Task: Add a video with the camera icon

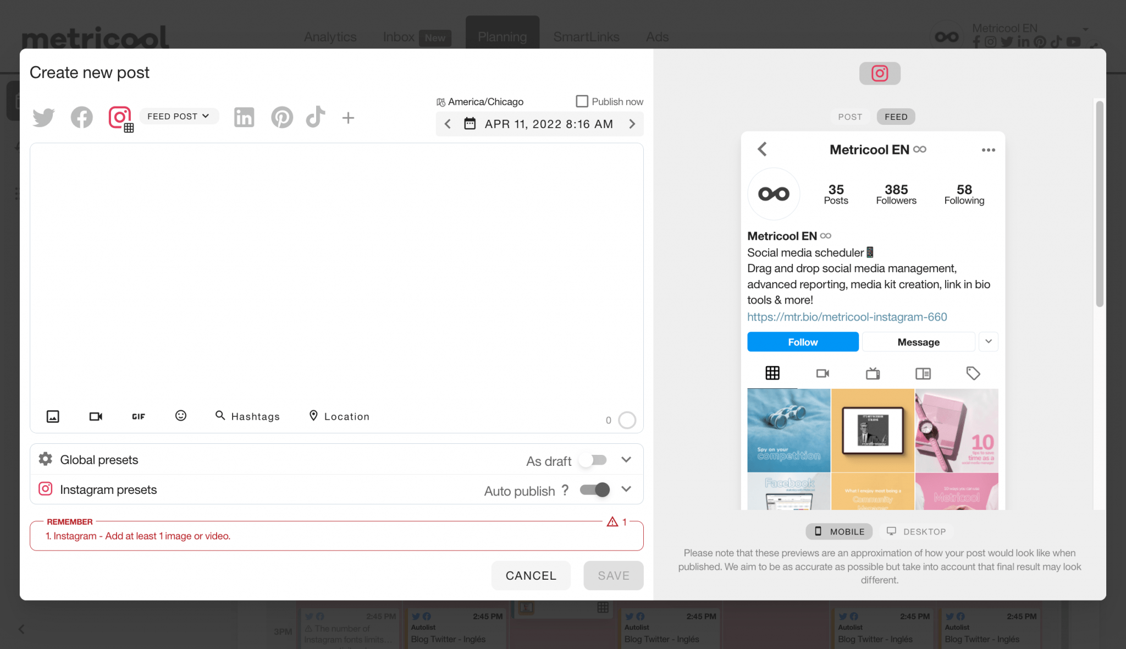Action: (96, 416)
